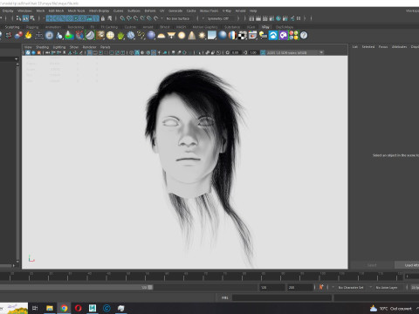419x314 pixels.
Task: Open the No Character Set dropdown
Action: (x=351, y=287)
